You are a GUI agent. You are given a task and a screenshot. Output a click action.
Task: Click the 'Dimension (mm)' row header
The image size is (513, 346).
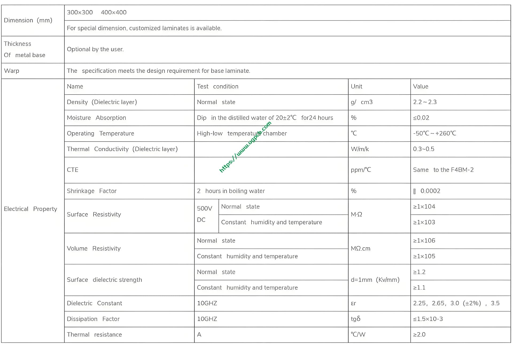coord(28,20)
